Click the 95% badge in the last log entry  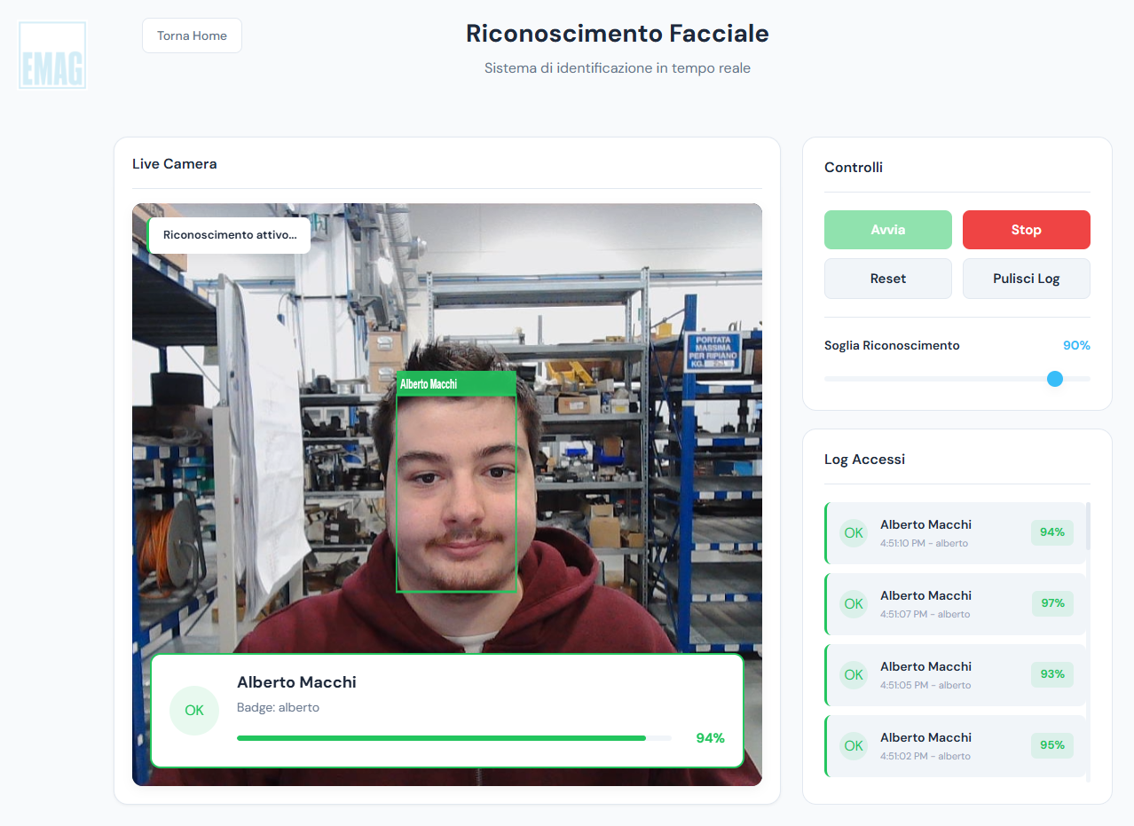pyautogui.click(x=1052, y=745)
